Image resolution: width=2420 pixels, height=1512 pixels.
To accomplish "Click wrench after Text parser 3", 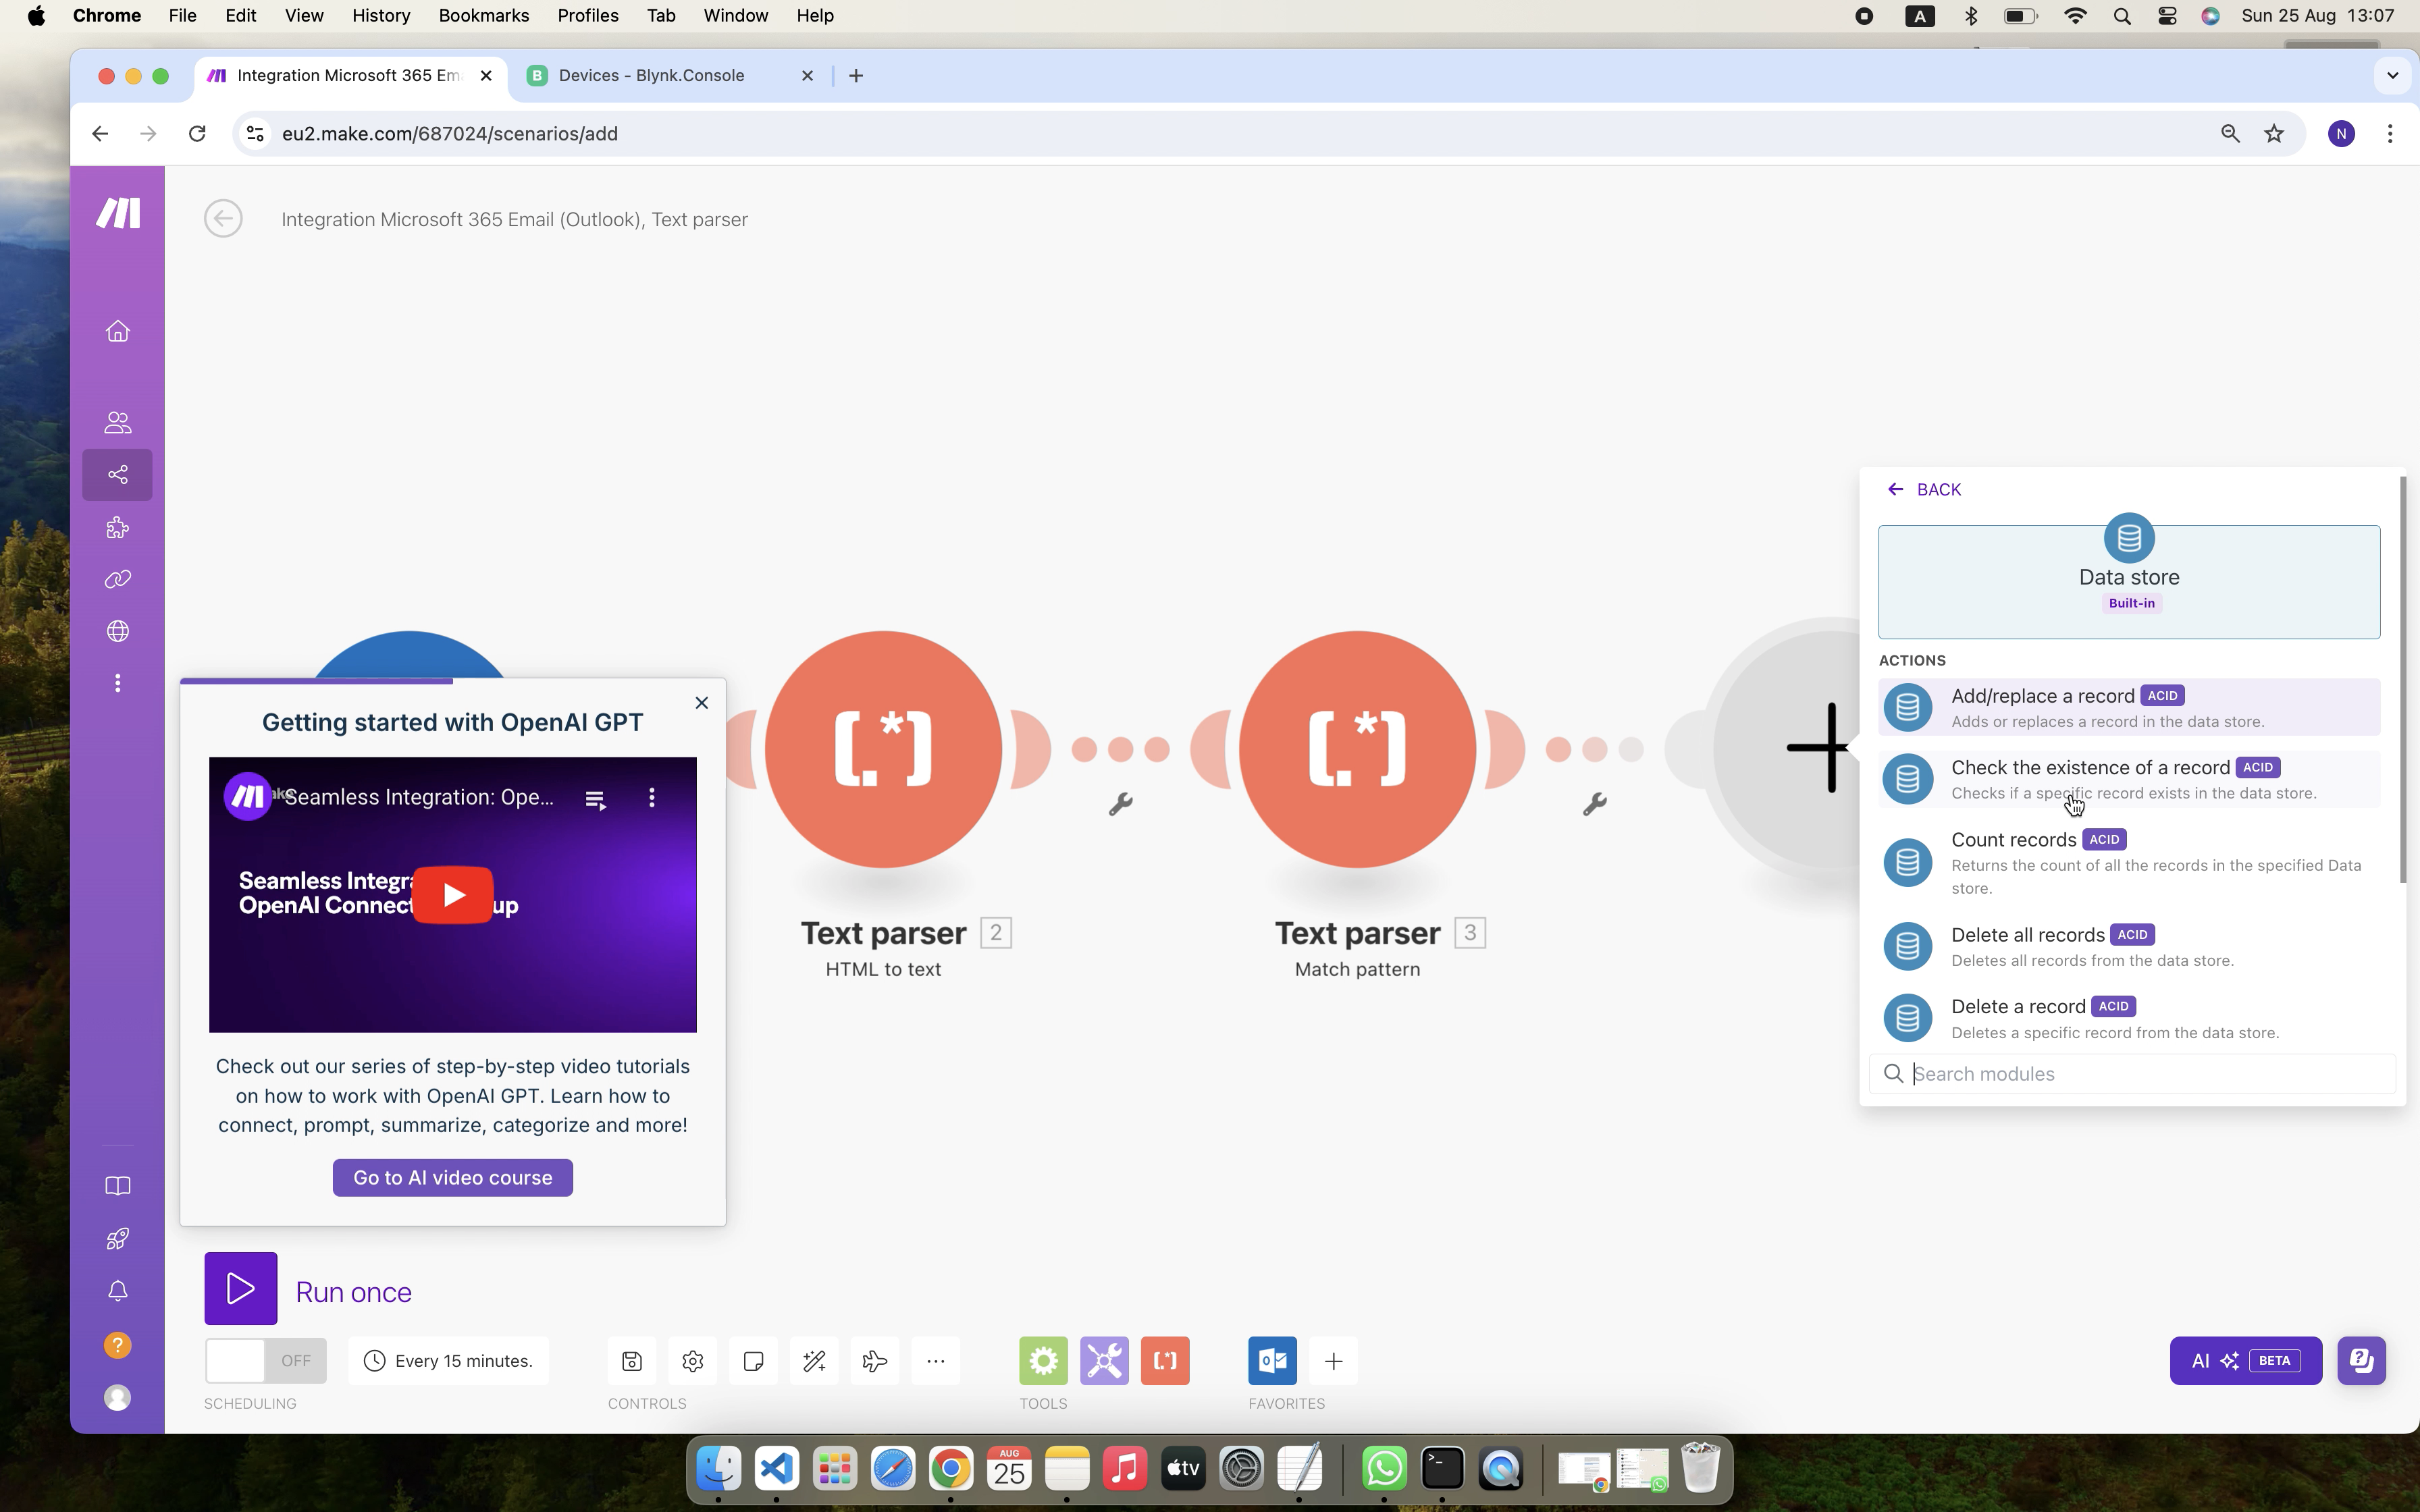I will 1594,803.
